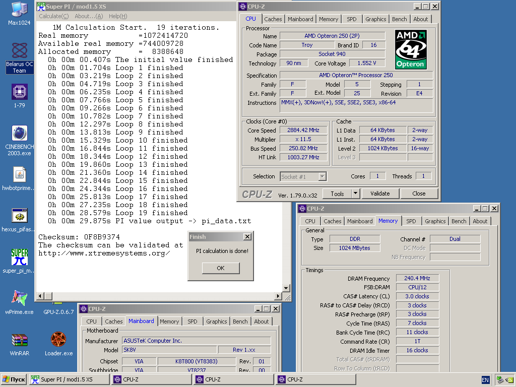Select Caches tab in Mainboard CPU-Z window

click(113, 321)
